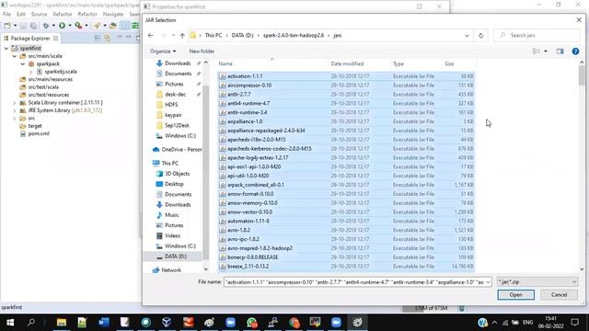Select Music in navigation pane
The image size is (589, 331).
(x=172, y=215)
